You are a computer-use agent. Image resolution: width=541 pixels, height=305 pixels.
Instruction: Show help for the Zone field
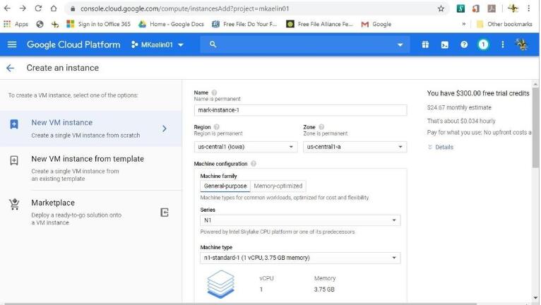click(x=321, y=127)
